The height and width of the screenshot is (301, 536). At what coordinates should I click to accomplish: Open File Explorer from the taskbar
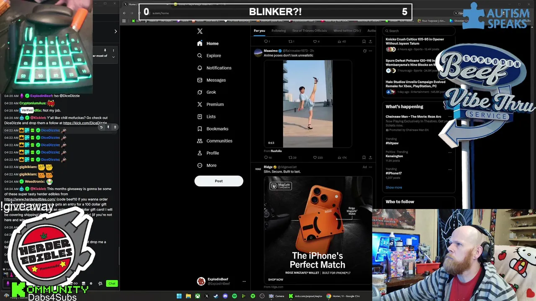(188, 296)
